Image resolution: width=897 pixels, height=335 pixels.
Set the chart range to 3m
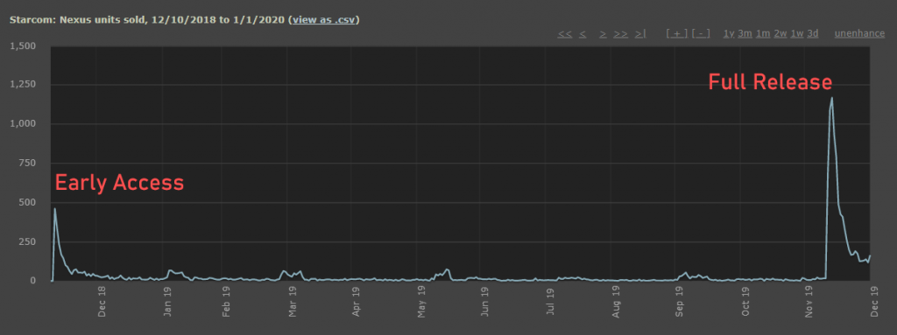coord(745,34)
